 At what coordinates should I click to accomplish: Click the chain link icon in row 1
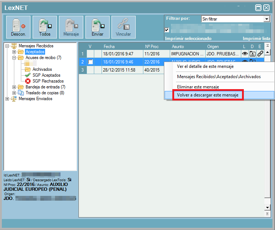click(x=260, y=54)
